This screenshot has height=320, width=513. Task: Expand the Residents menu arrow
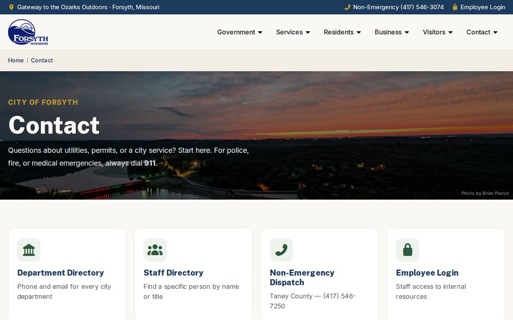359,32
